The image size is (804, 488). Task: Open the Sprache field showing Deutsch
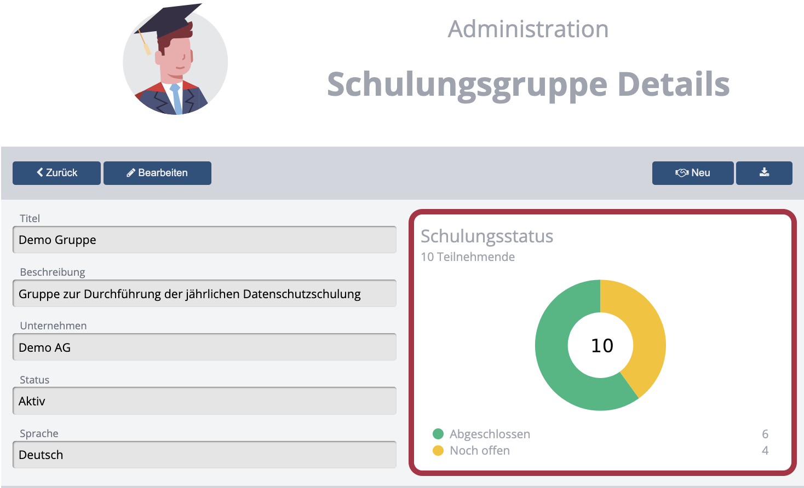pyautogui.click(x=204, y=455)
